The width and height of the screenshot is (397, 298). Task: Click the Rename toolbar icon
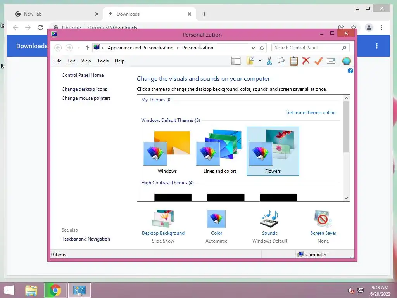click(x=331, y=61)
